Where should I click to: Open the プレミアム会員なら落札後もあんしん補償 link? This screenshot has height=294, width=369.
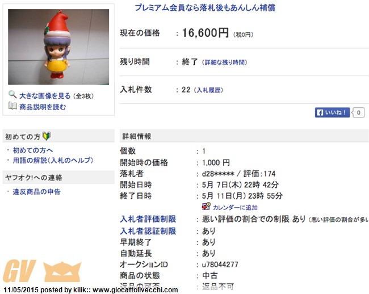click(x=205, y=7)
